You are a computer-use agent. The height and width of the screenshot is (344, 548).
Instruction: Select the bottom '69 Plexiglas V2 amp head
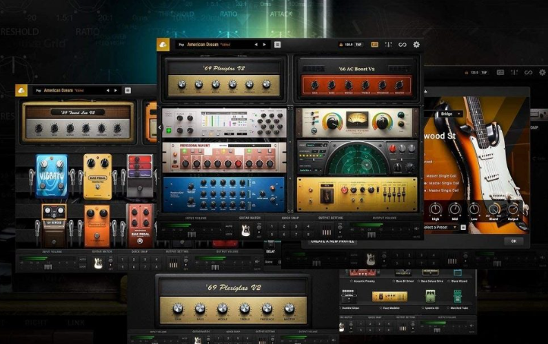click(234, 301)
